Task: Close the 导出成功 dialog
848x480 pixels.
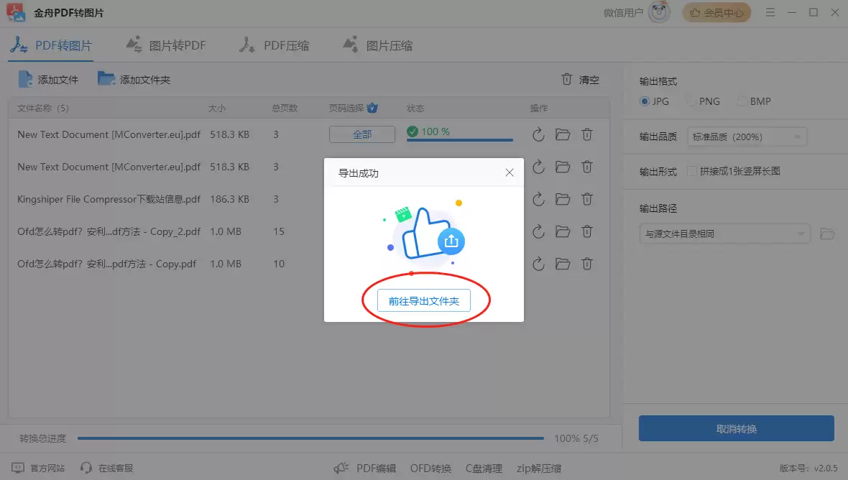Action: (x=510, y=172)
